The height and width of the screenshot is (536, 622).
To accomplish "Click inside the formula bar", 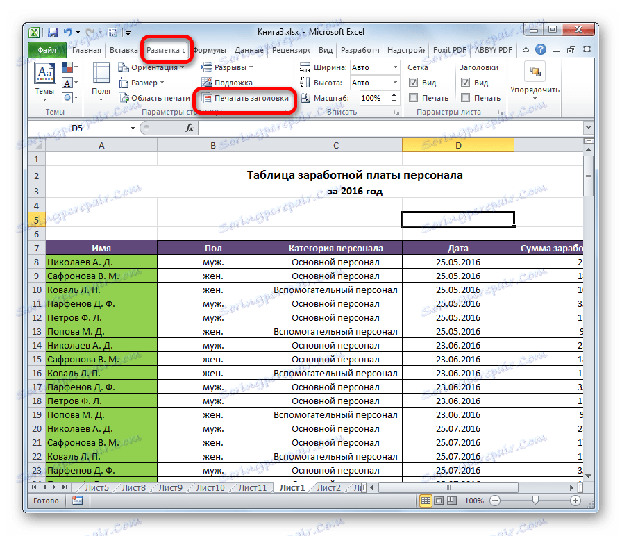I will coord(347,128).
